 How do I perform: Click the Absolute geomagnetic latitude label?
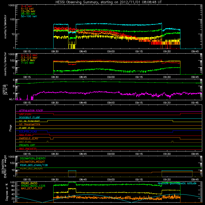pyautogui.click(x=177, y=183)
